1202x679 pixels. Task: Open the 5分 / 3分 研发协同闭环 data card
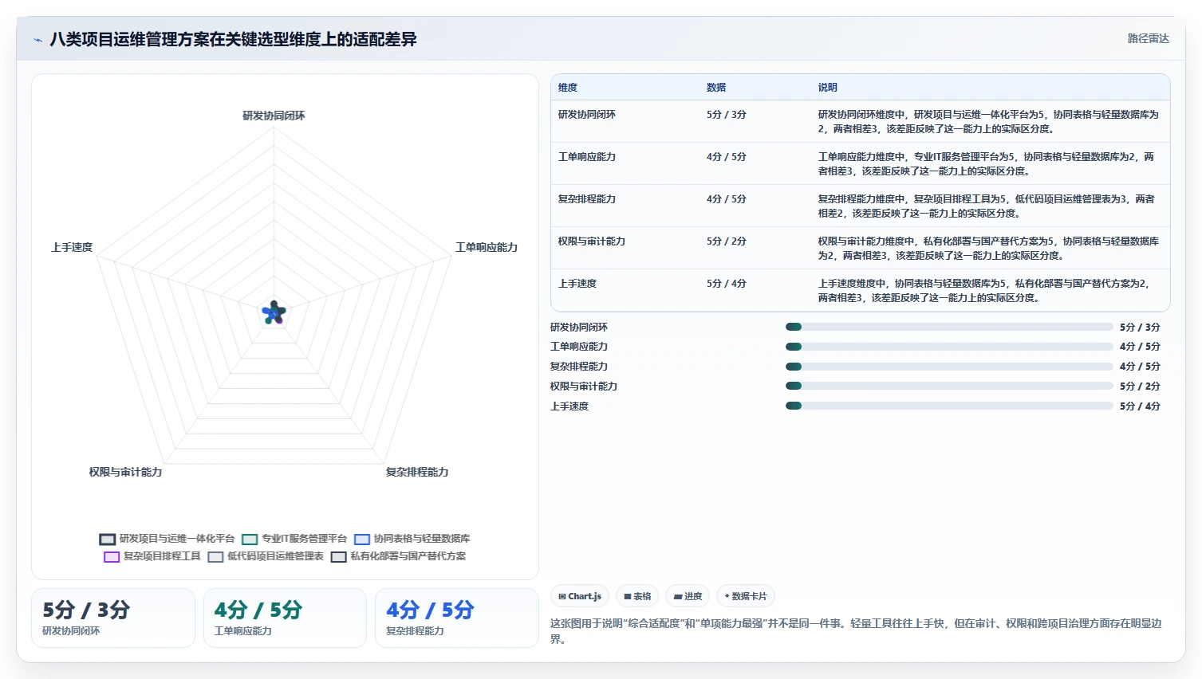113,618
